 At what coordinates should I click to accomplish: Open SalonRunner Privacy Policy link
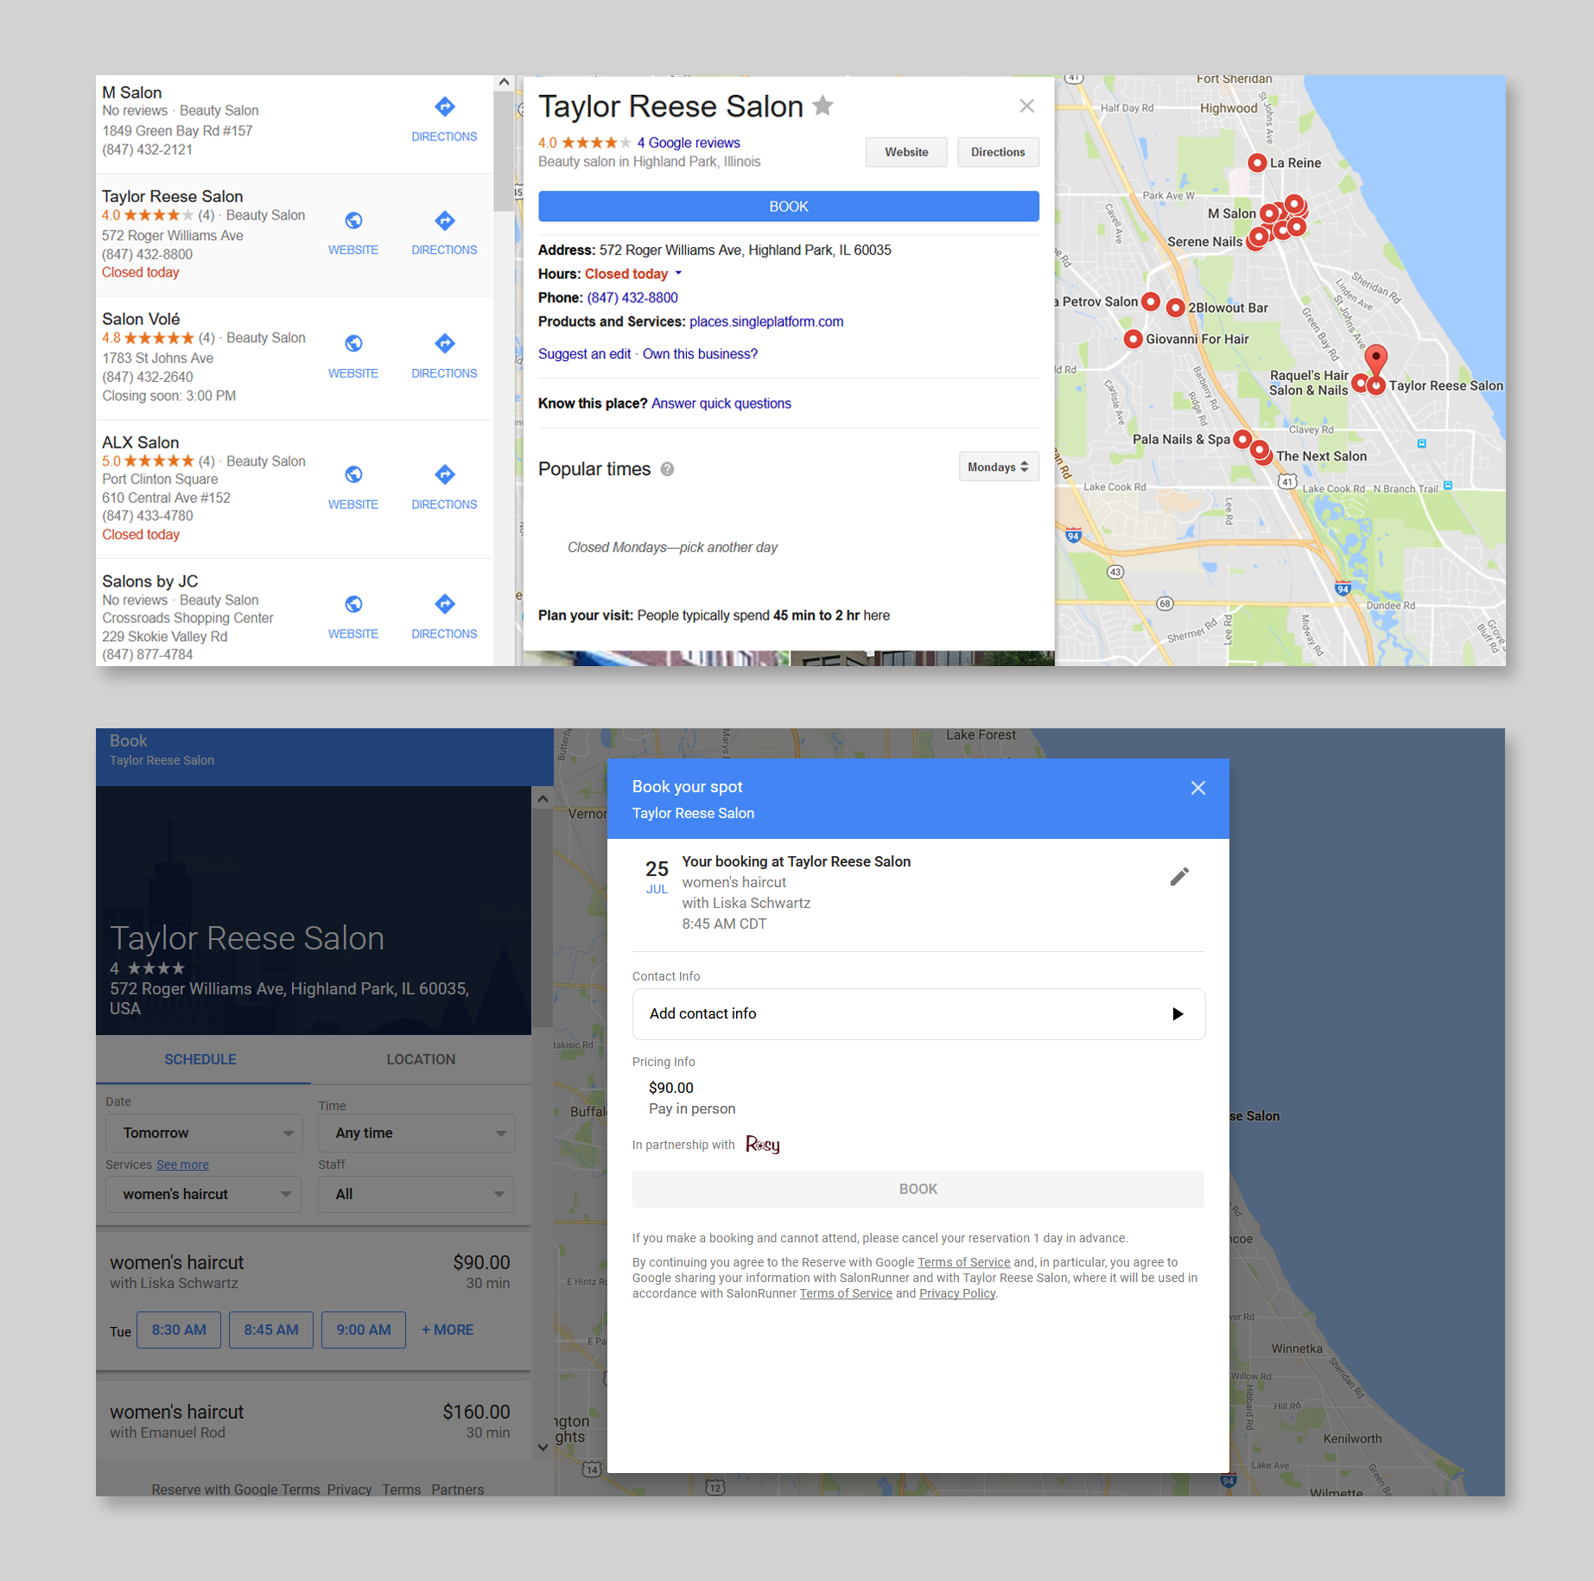957,1293
